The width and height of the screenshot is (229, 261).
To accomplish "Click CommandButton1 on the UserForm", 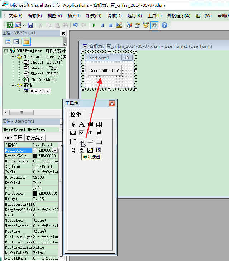I will click(105, 70).
